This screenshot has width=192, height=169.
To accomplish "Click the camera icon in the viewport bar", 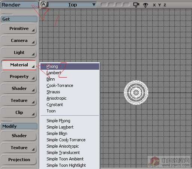I will click(x=136, y=5).
